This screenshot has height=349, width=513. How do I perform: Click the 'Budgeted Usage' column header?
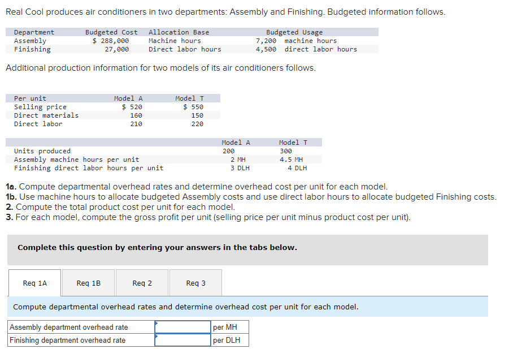pyautogui.click(x=294, y=32)
